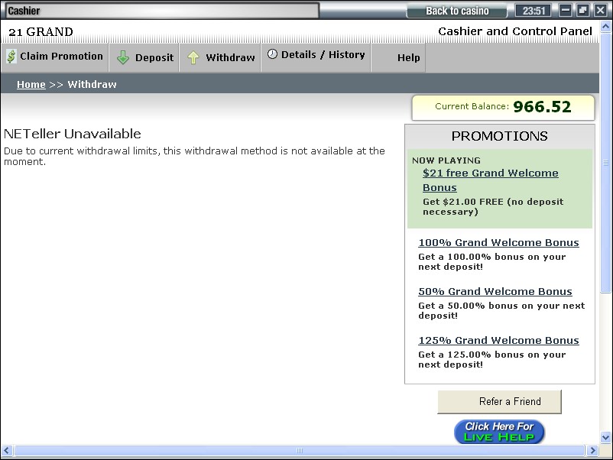Click the yellow up arrow Withdraw icon
The width and height of the screenshot is (613, 460).
click(x=193, y=57)
